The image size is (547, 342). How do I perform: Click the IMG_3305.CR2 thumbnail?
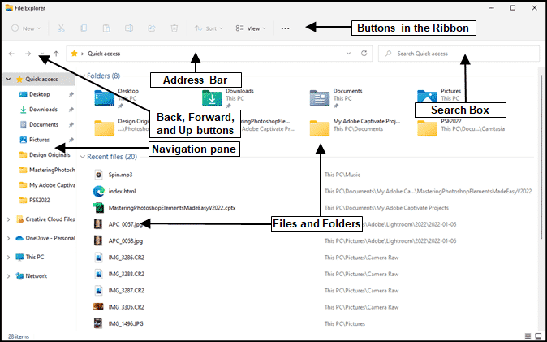pos(98,307)
